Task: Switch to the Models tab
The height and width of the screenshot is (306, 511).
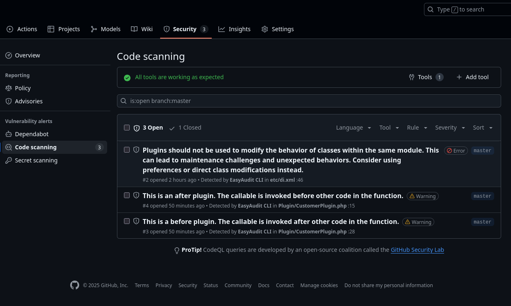Action: tap(105, 29)
